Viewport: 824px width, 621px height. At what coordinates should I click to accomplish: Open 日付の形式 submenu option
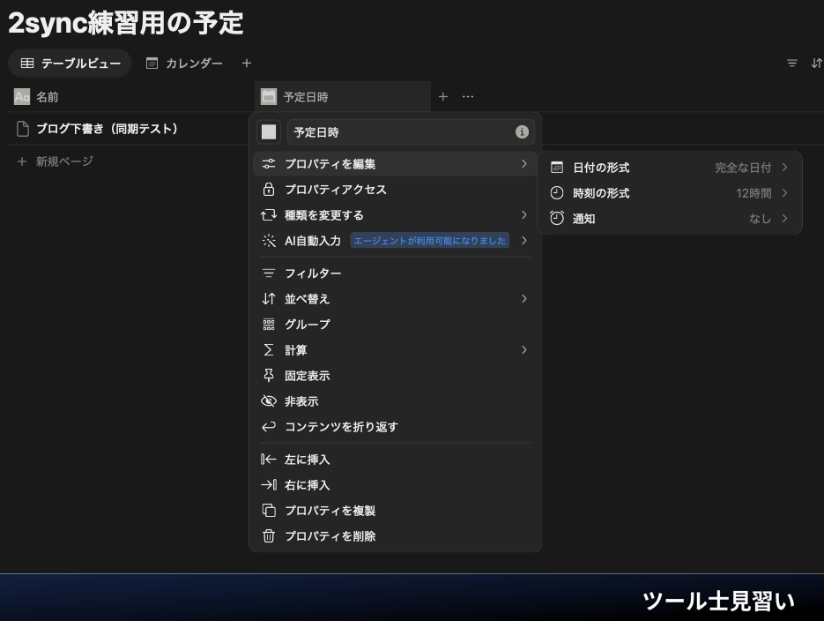pos(670,168)
